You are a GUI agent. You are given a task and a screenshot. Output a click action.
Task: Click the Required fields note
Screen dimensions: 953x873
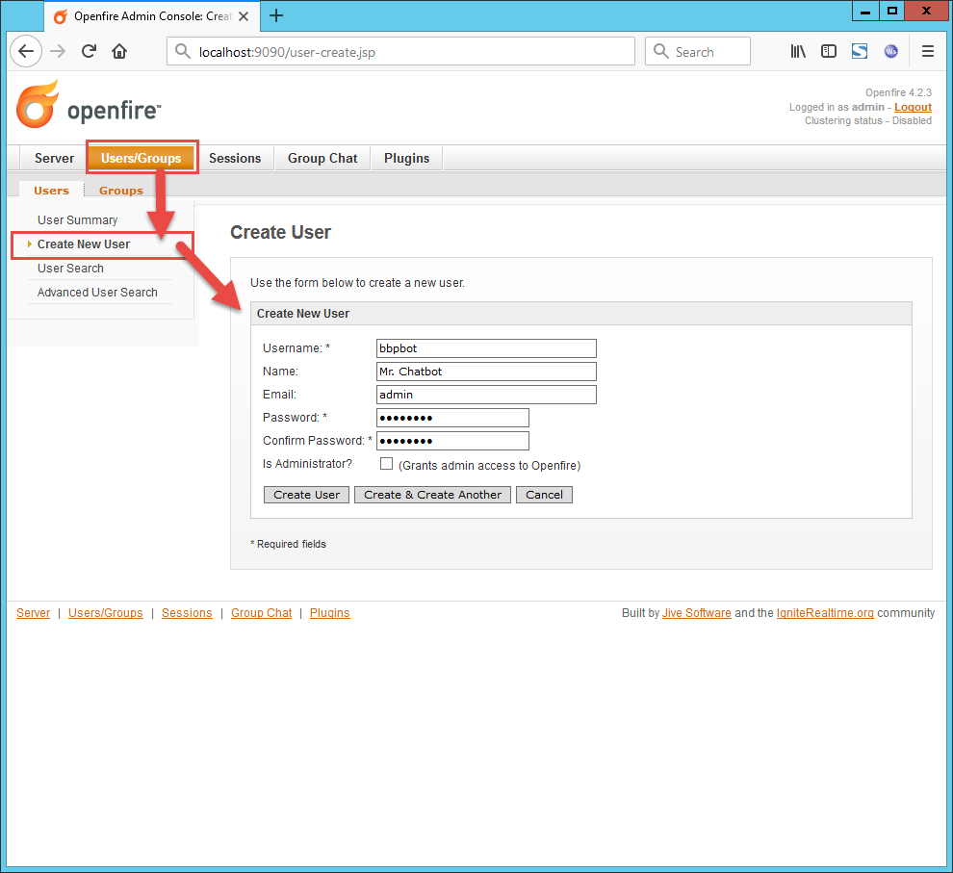pos(288,544)
